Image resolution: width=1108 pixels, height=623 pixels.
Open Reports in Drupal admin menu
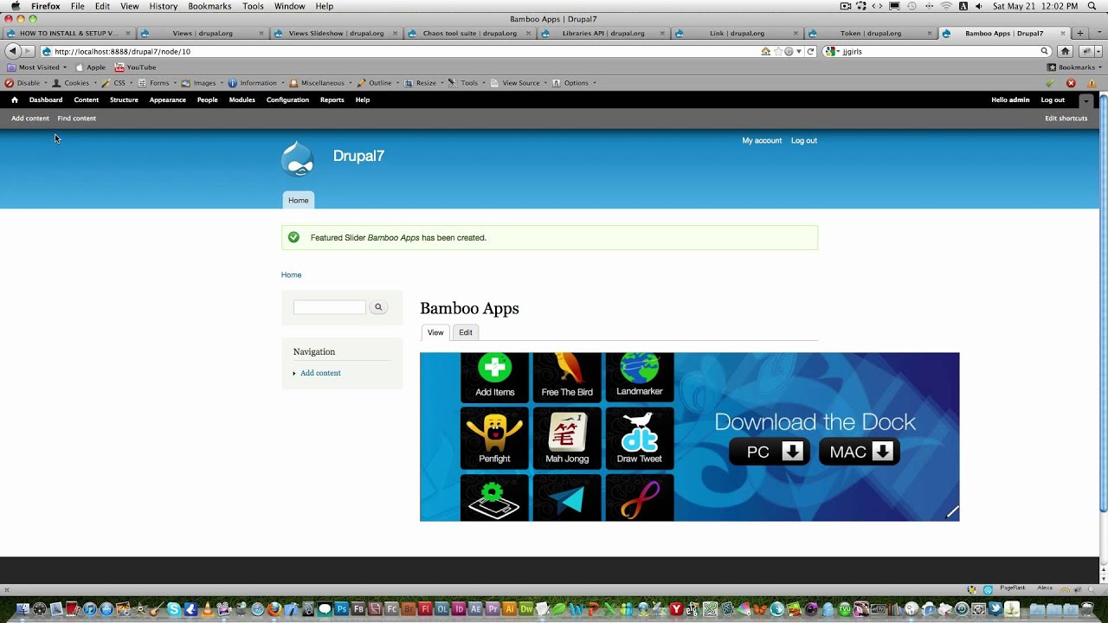coord(332,100)
